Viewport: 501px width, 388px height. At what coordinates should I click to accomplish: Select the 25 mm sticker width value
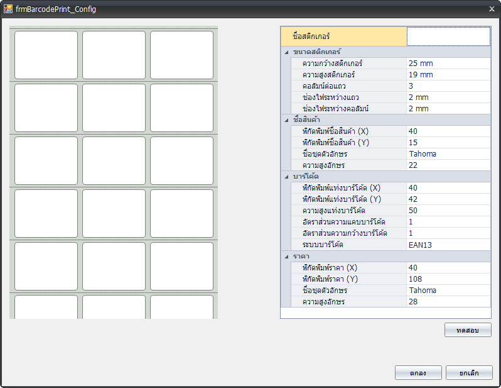point(448,64)
